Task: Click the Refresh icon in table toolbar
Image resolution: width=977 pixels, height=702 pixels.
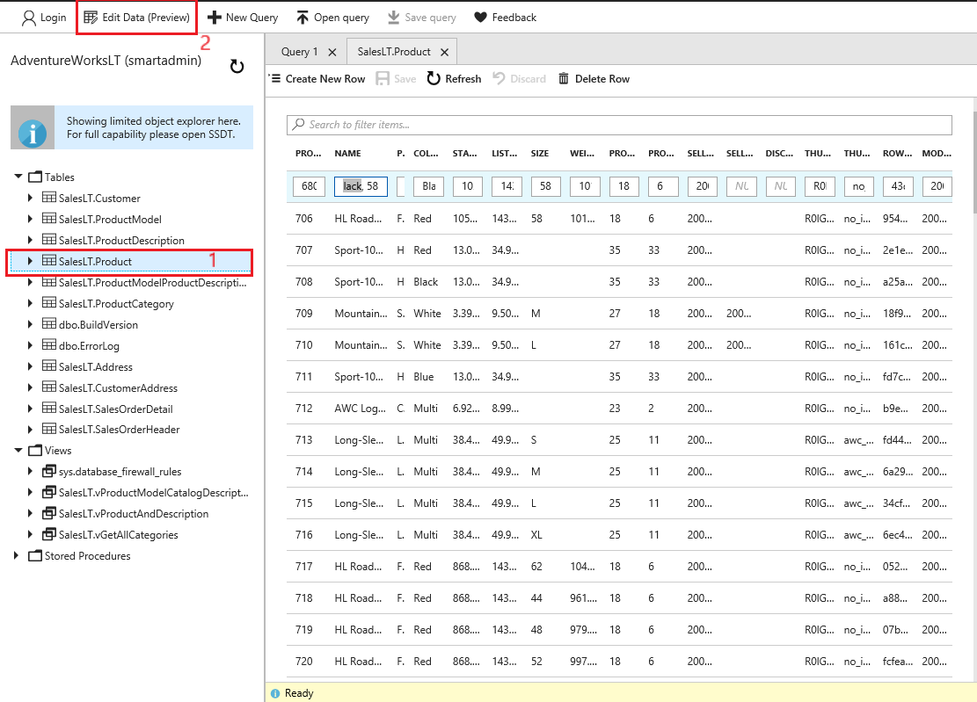Action: [434, 79]
